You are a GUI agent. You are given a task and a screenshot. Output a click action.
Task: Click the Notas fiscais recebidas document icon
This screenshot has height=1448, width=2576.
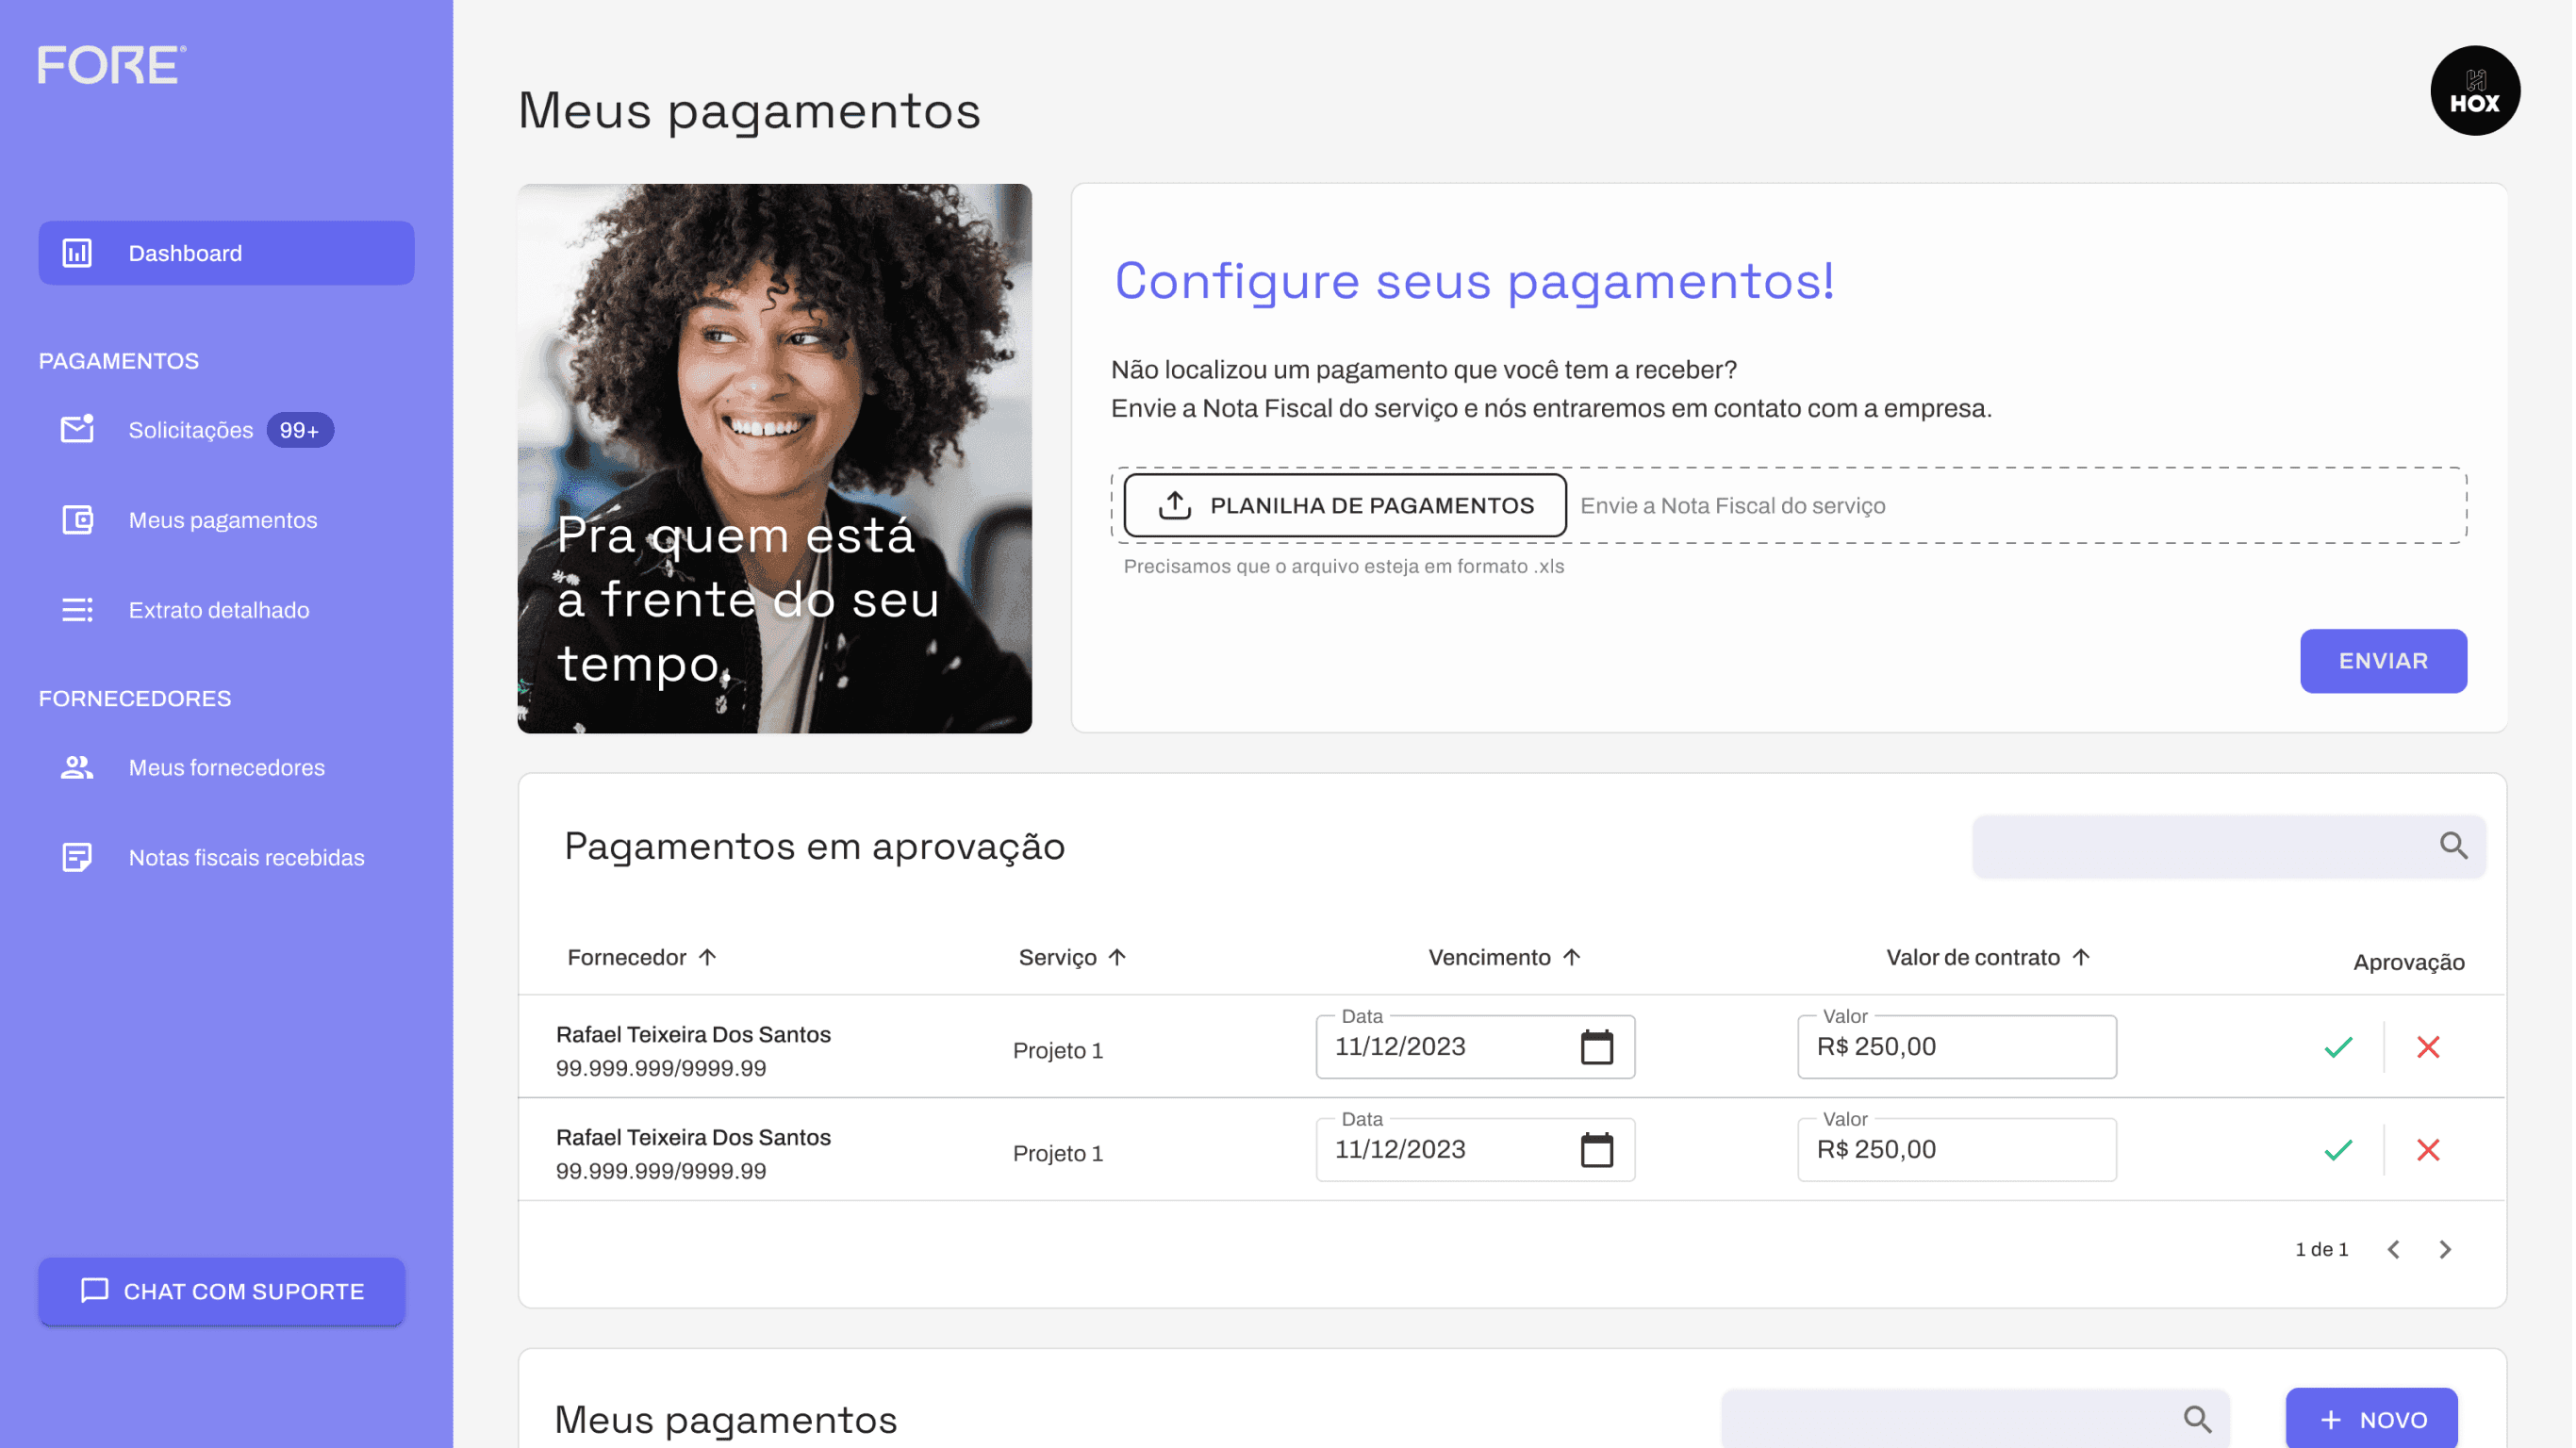(77, 857)
